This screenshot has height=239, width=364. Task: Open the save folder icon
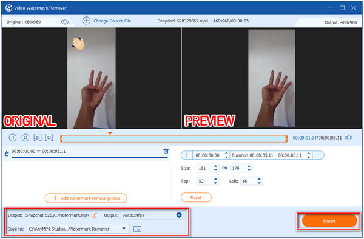(x=138, y=229)
